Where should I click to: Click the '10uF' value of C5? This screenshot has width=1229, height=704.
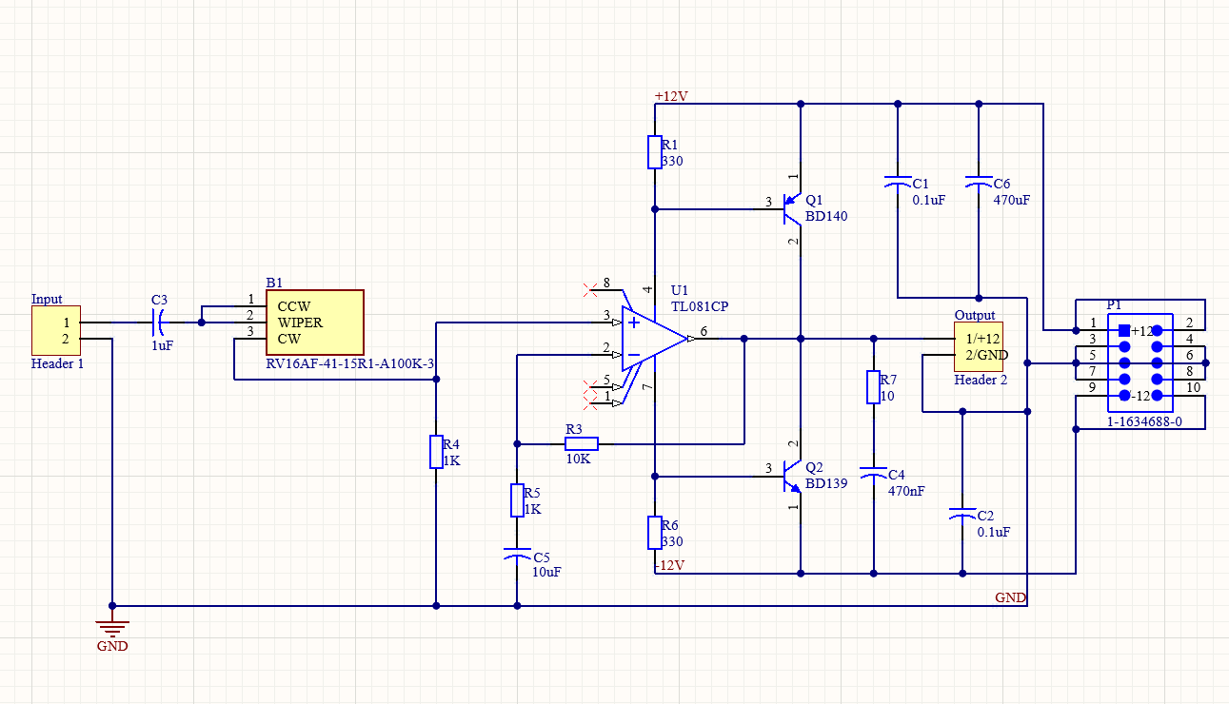pos(547,573)
